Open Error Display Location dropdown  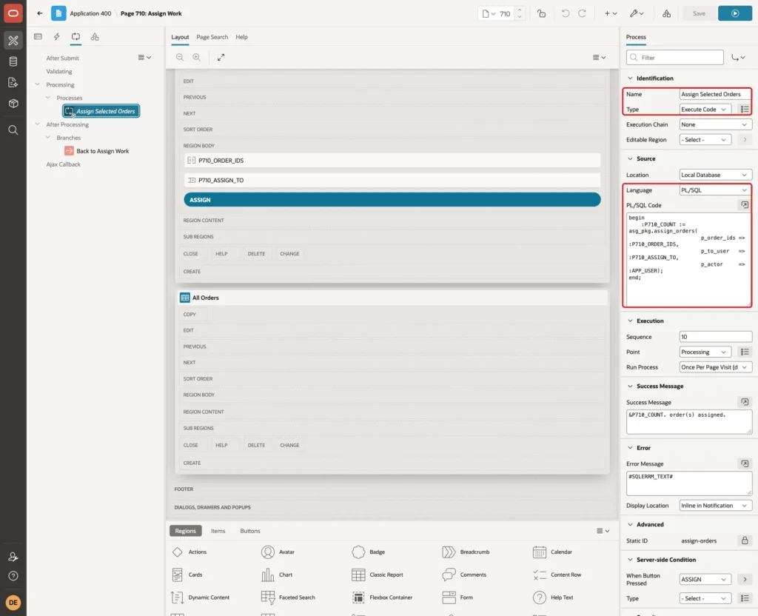[x=716, y=505]
